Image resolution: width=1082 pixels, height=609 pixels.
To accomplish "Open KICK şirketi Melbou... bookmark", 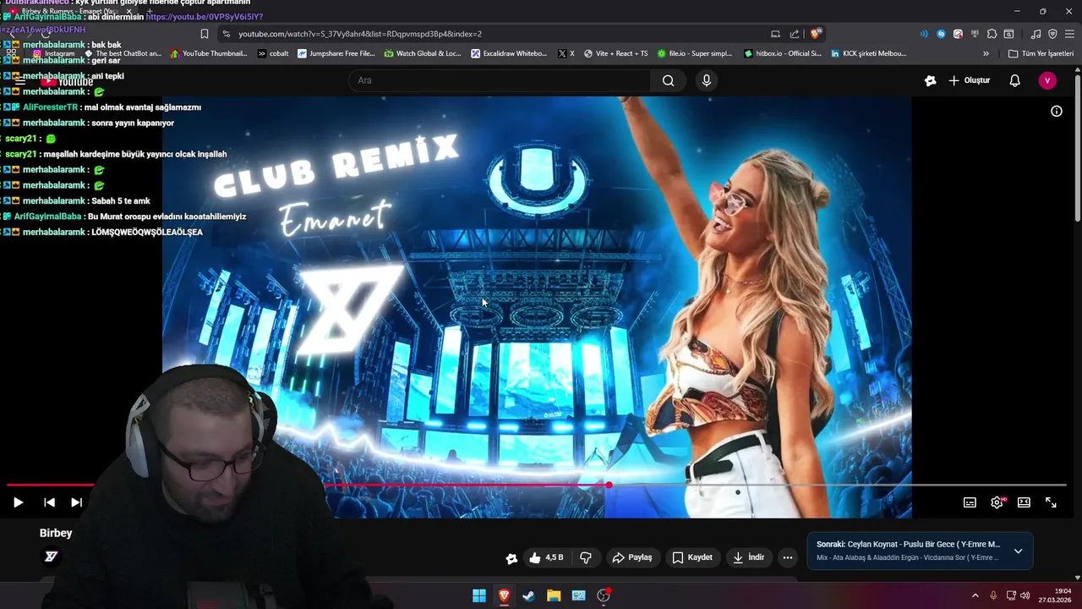I will point(868,53).
